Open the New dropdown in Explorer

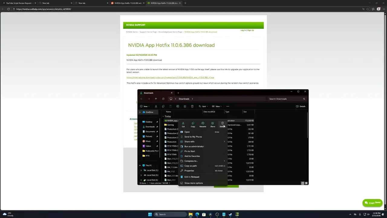tap(145, 106)
